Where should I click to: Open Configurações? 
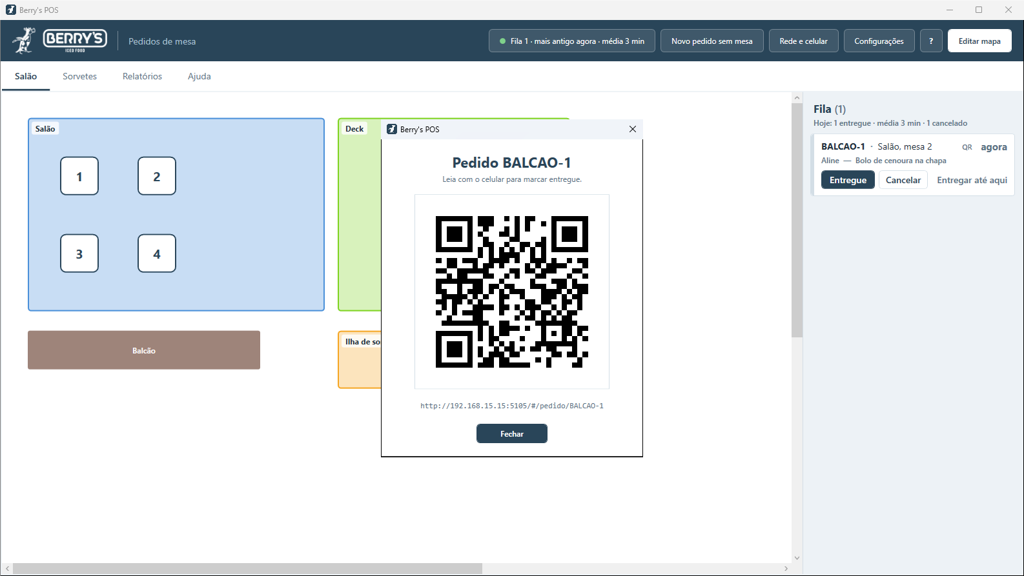879,41
